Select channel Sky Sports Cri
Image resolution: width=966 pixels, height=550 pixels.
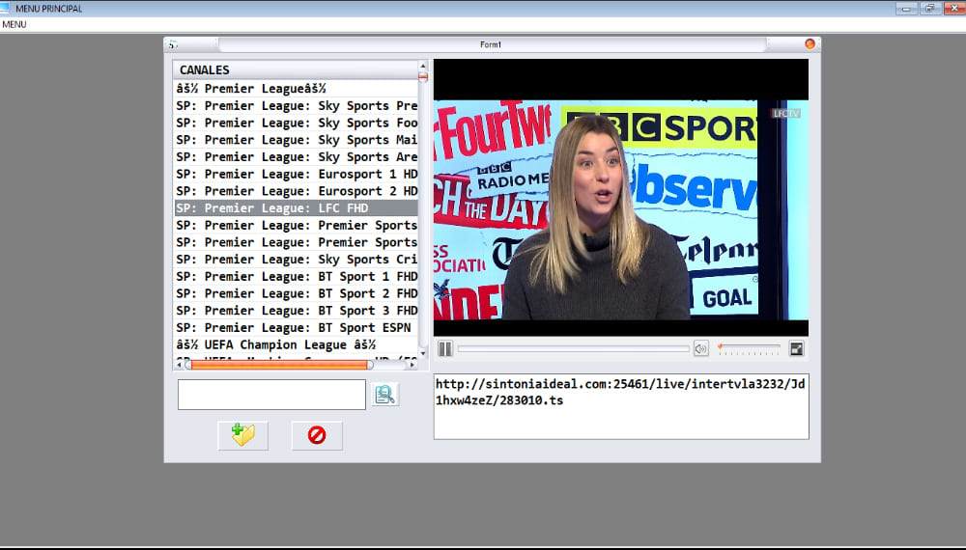[x=296, y=260]
